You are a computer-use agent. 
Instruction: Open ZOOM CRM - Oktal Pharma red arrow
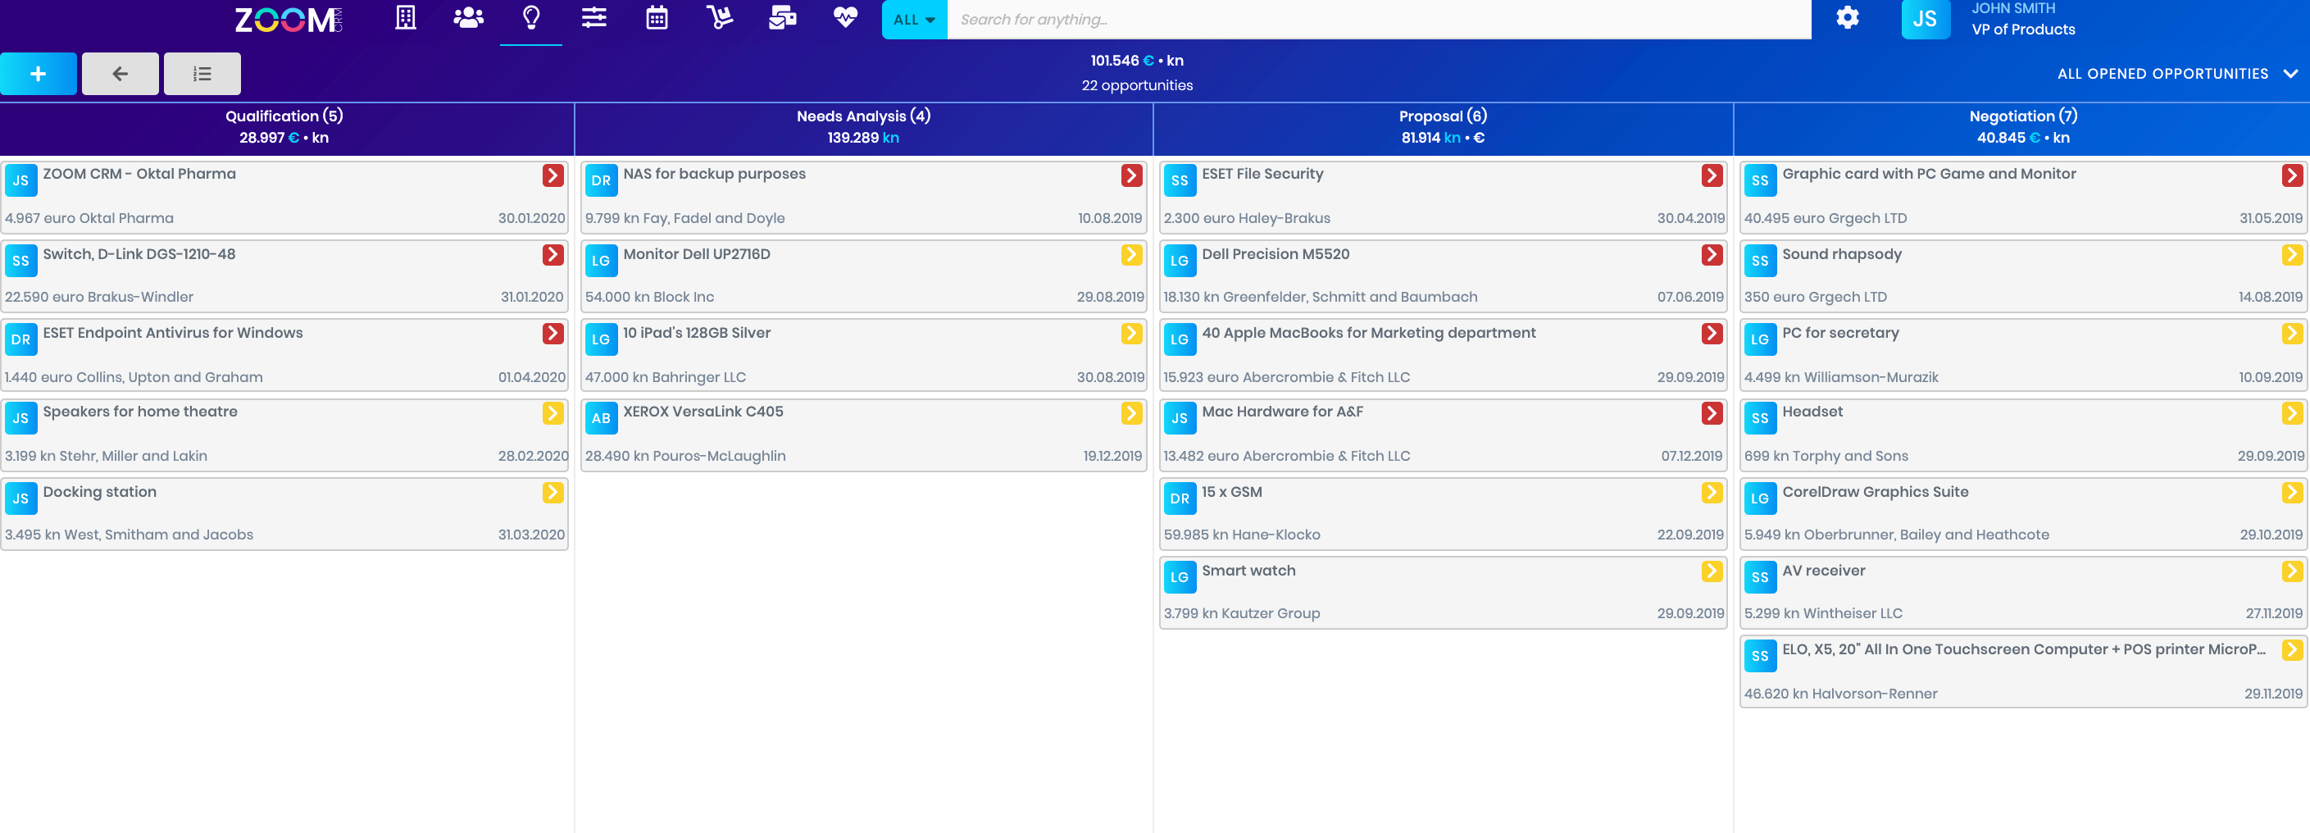pyautogui.click(x=553, y=175)
